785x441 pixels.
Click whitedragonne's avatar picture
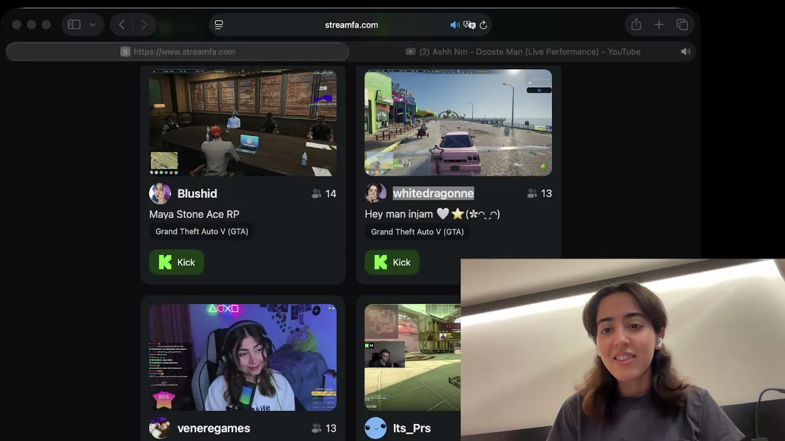coord(376,194)
